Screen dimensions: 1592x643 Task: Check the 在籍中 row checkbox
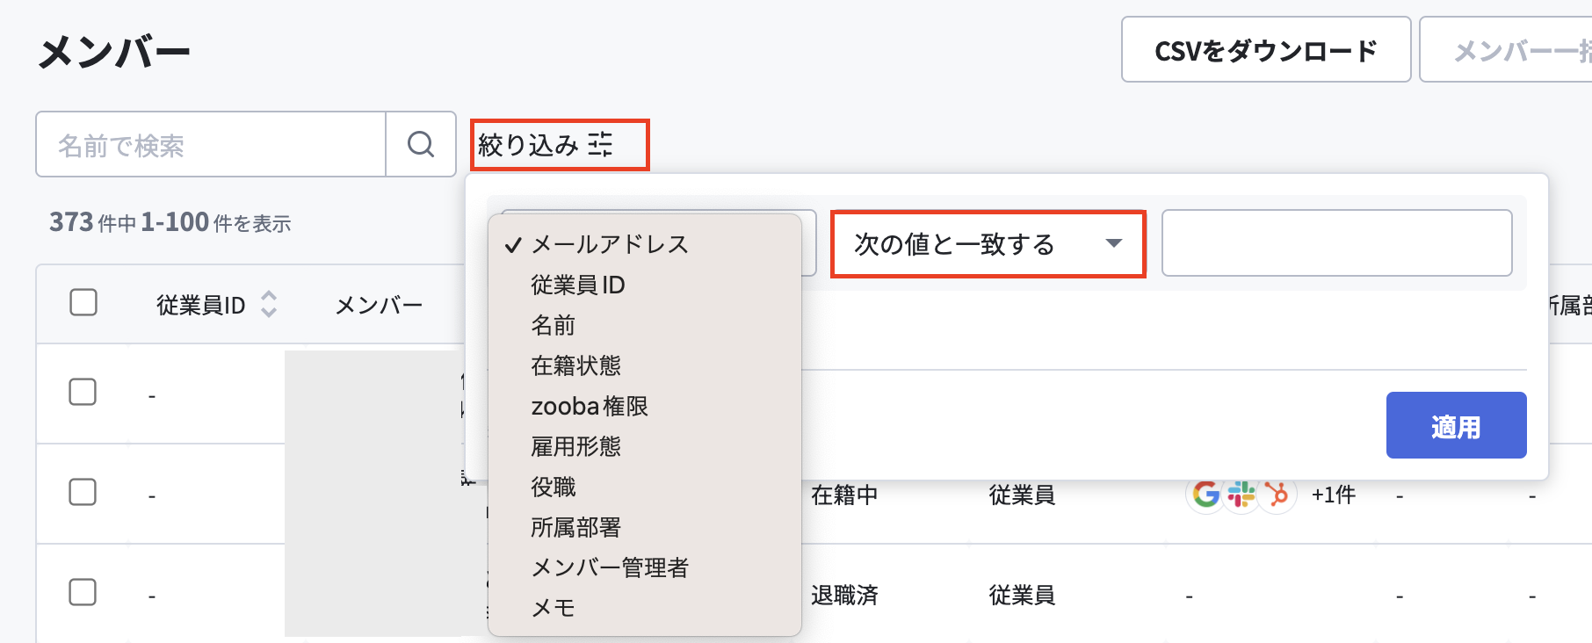point(83,492)
